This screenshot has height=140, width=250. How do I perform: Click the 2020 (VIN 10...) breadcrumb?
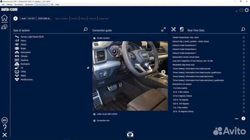pyautogui.click(x=45, y=18)
